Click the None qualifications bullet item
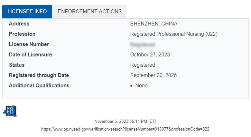This screenshot has width=251, height=137. pyautogui.click(x=141, y=85)
